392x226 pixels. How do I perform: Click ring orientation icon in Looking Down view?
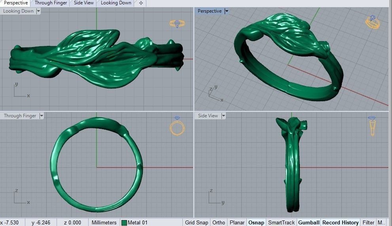pyautogui.click(x=177, y=24)
